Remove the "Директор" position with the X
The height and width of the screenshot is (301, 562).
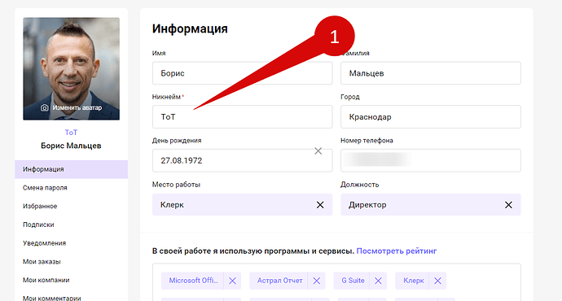click(508, 205)
